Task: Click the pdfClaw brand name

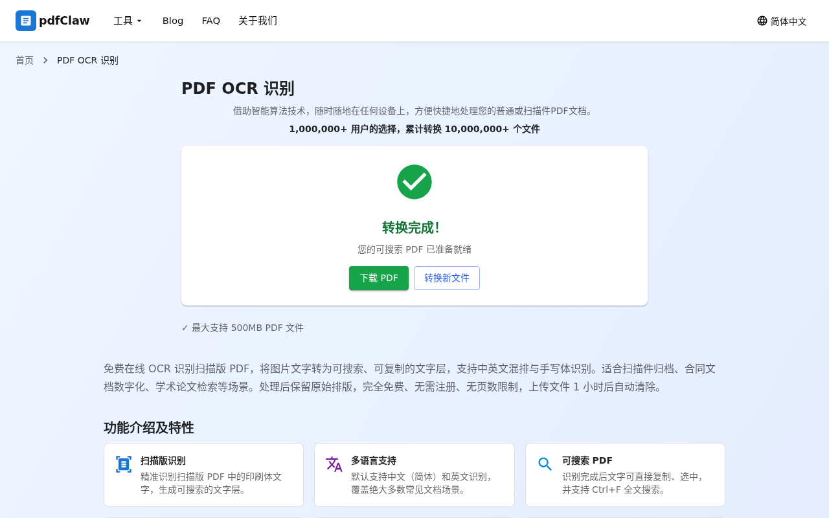Action: 64,21
